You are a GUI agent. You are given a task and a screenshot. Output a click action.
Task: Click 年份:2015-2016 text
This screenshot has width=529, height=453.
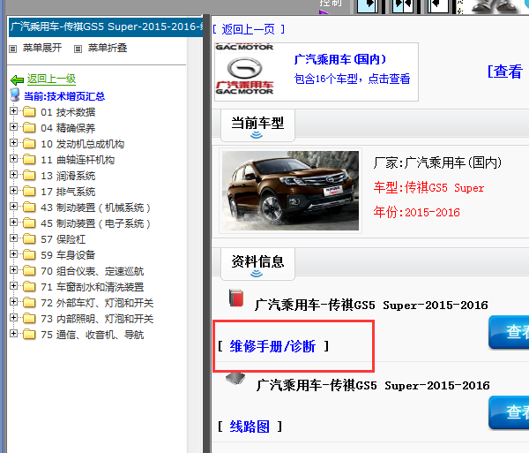(417, 212)
